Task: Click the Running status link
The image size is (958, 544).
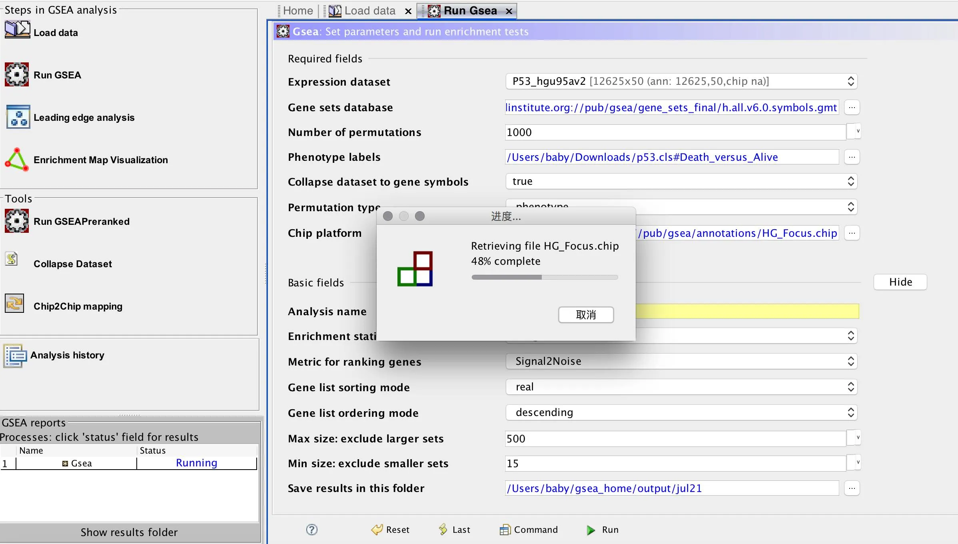Action: (x=196, y=463)
